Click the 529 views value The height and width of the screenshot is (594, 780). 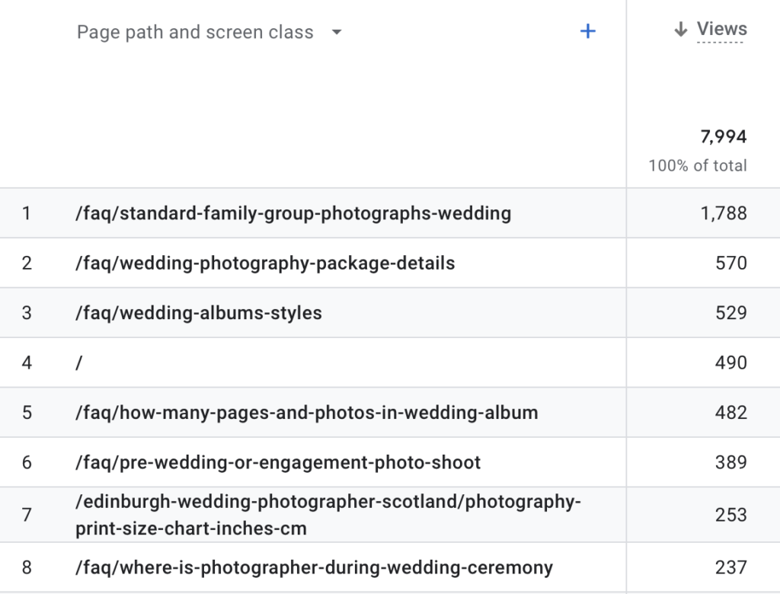point(730,313)
